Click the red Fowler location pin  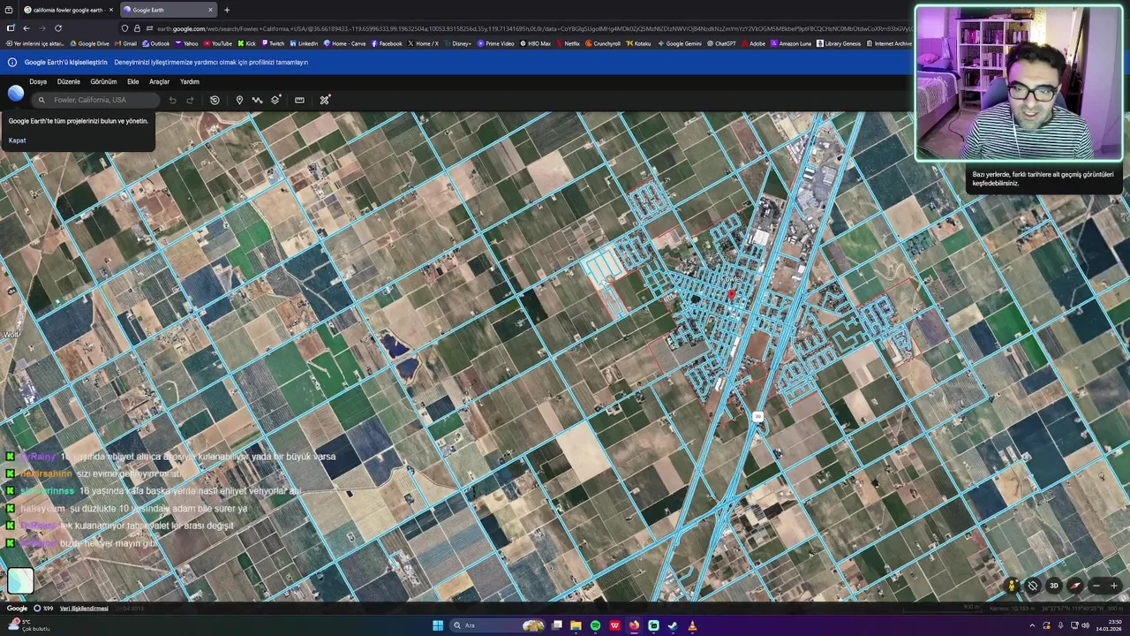(x=731, y=297)
